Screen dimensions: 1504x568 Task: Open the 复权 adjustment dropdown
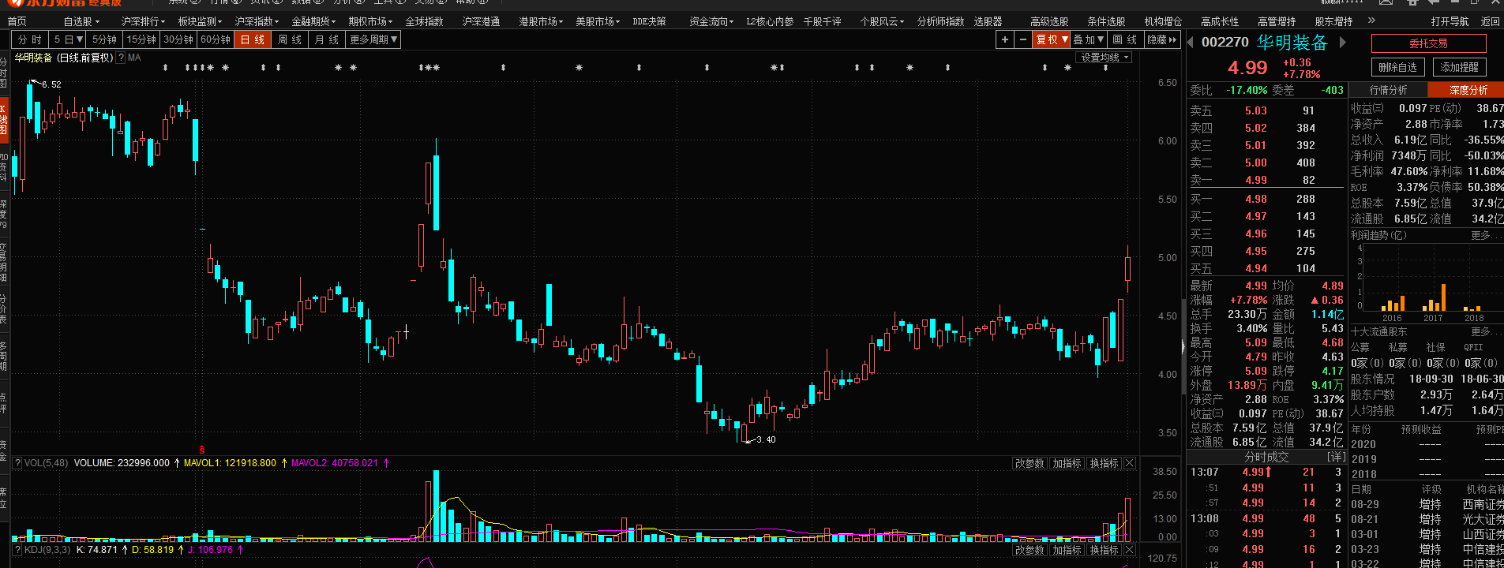click(1052, 39)
